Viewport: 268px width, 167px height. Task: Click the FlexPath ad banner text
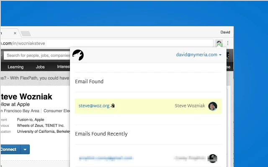[35, 78]
